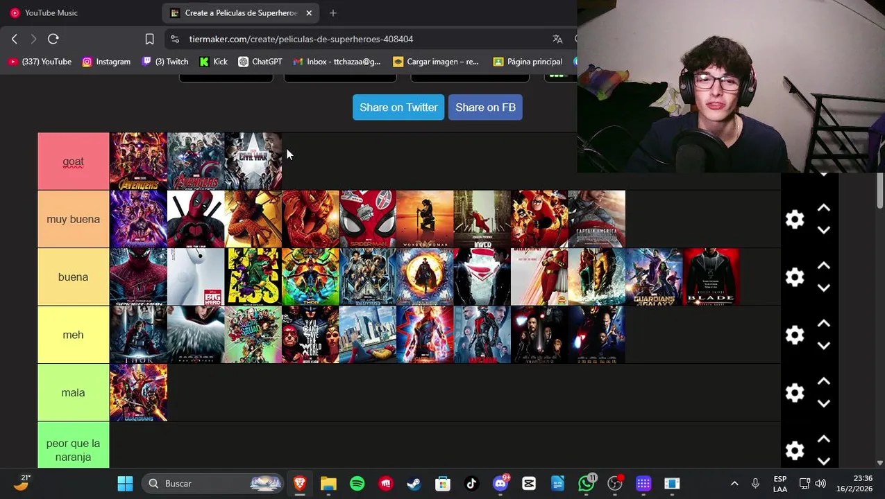885x499 pixels.
Task: Select Blade poster in buena tier
Action: [711, 277]
